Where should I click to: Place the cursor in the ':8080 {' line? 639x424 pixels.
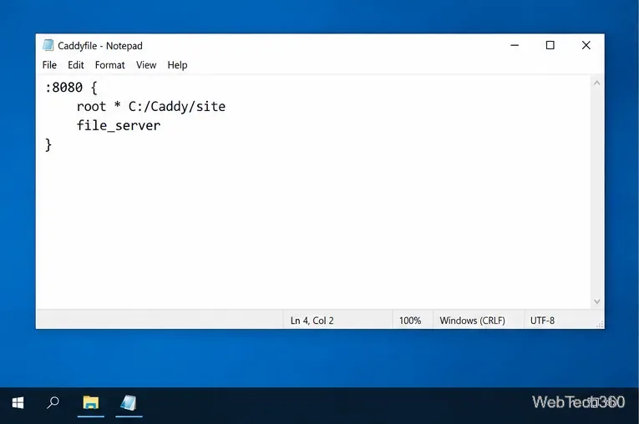(x=71, y=88)
